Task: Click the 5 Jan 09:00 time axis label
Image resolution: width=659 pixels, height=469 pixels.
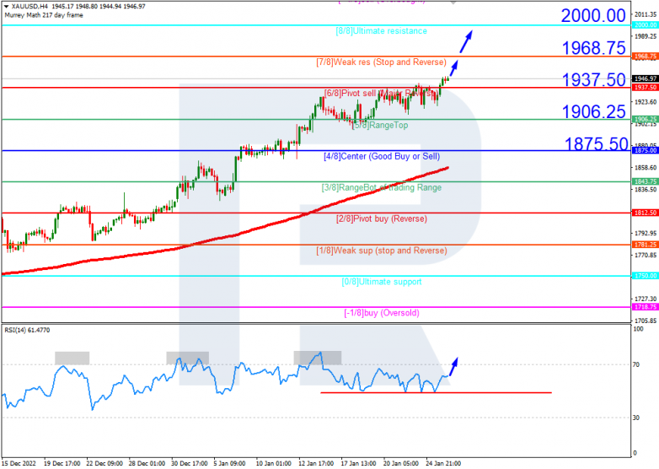Action: 229,464
